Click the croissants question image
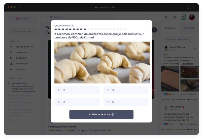The image size is (203, 140). tap(102, 62)
